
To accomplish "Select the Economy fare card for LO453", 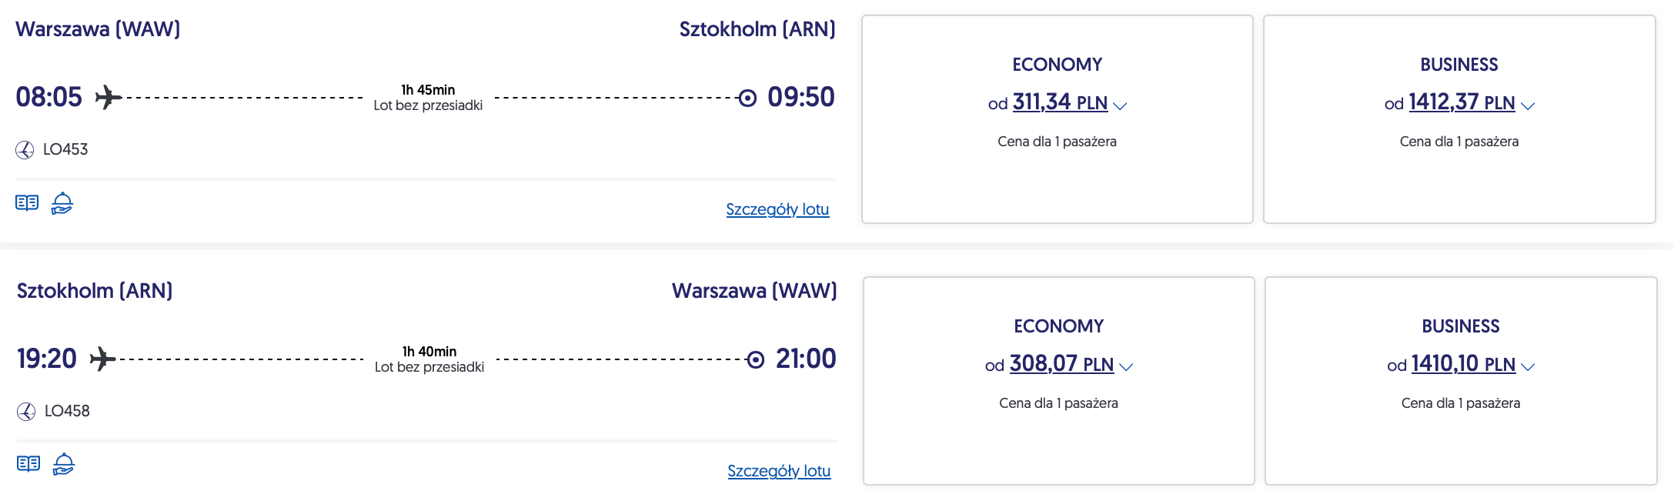I will [x=1057, y=119].
